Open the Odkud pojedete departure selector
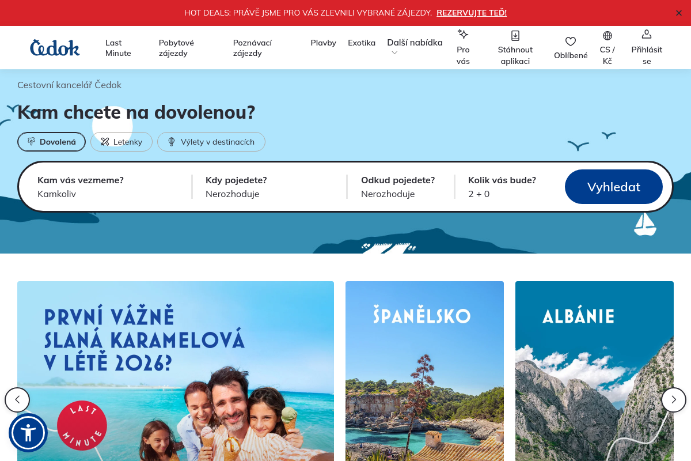Screen dimensions: 691x461 click(x=401, y=187)
